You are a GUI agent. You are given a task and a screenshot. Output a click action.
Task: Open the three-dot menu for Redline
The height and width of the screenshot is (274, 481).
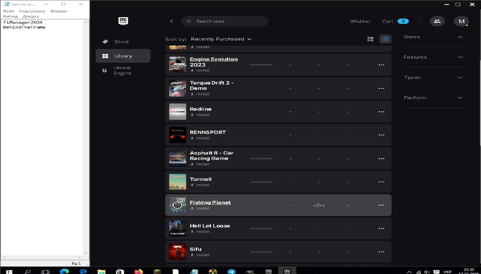point(381,112)
